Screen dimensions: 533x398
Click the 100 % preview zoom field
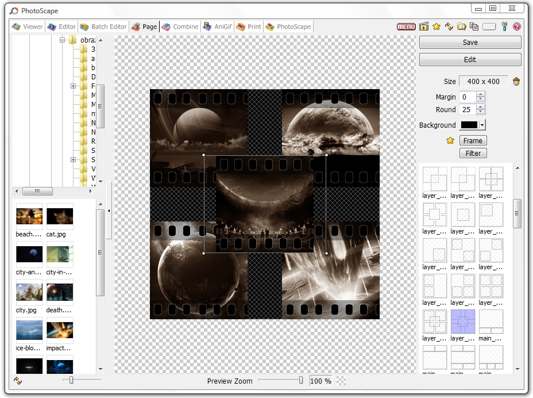coord(320,381)
